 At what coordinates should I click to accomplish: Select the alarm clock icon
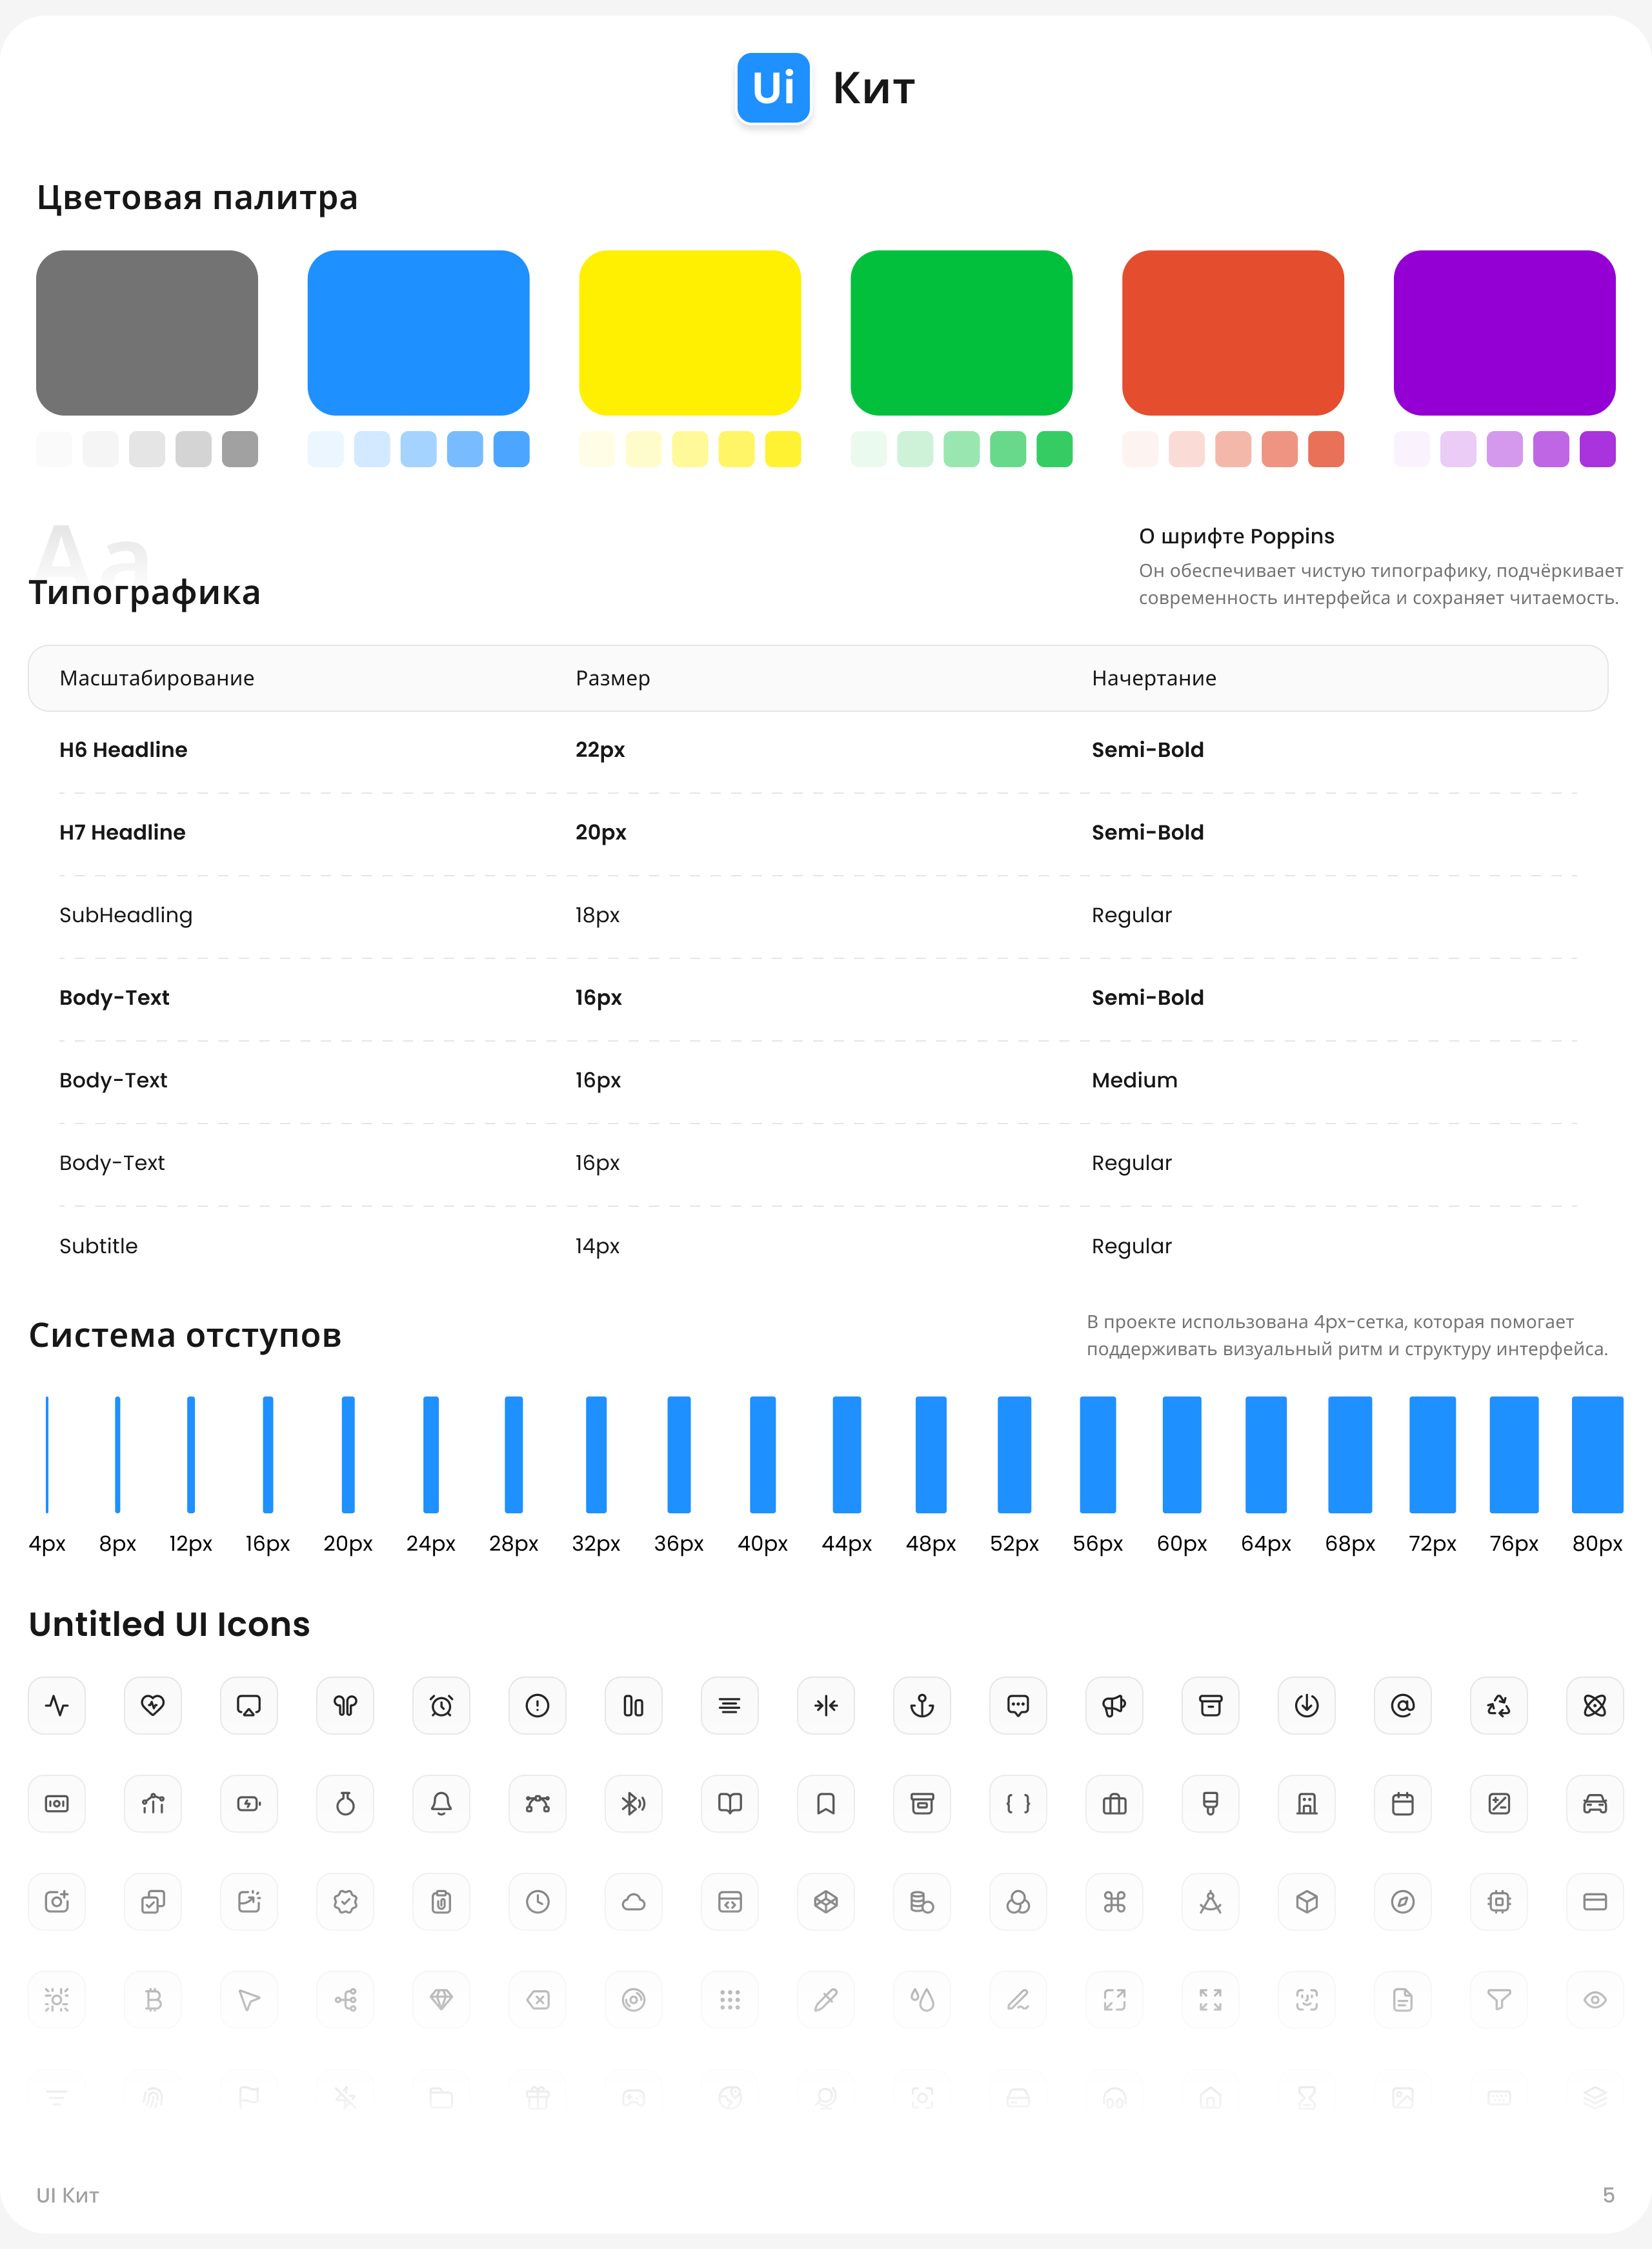[x=441, y=1705]
